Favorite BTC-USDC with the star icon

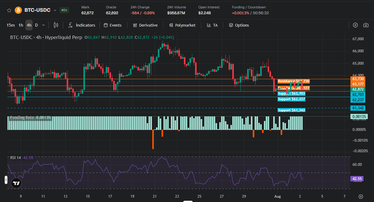(x=9, y=10)
